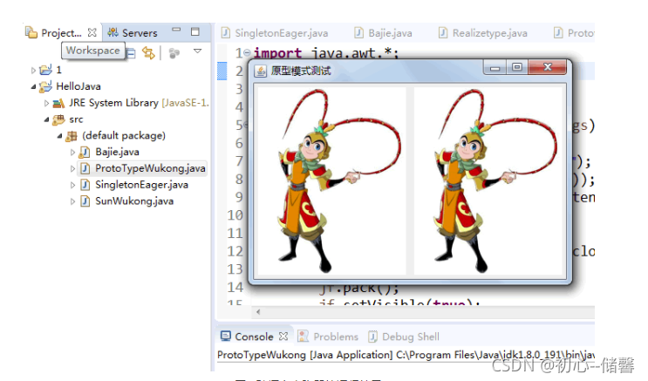The image size is (648, 381).
Task: Click the project 1 folder icon
Action: [45, 70]
